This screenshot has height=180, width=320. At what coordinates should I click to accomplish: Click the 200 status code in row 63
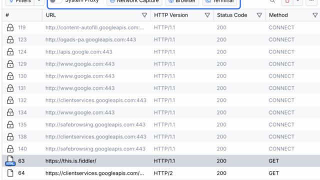221,161
